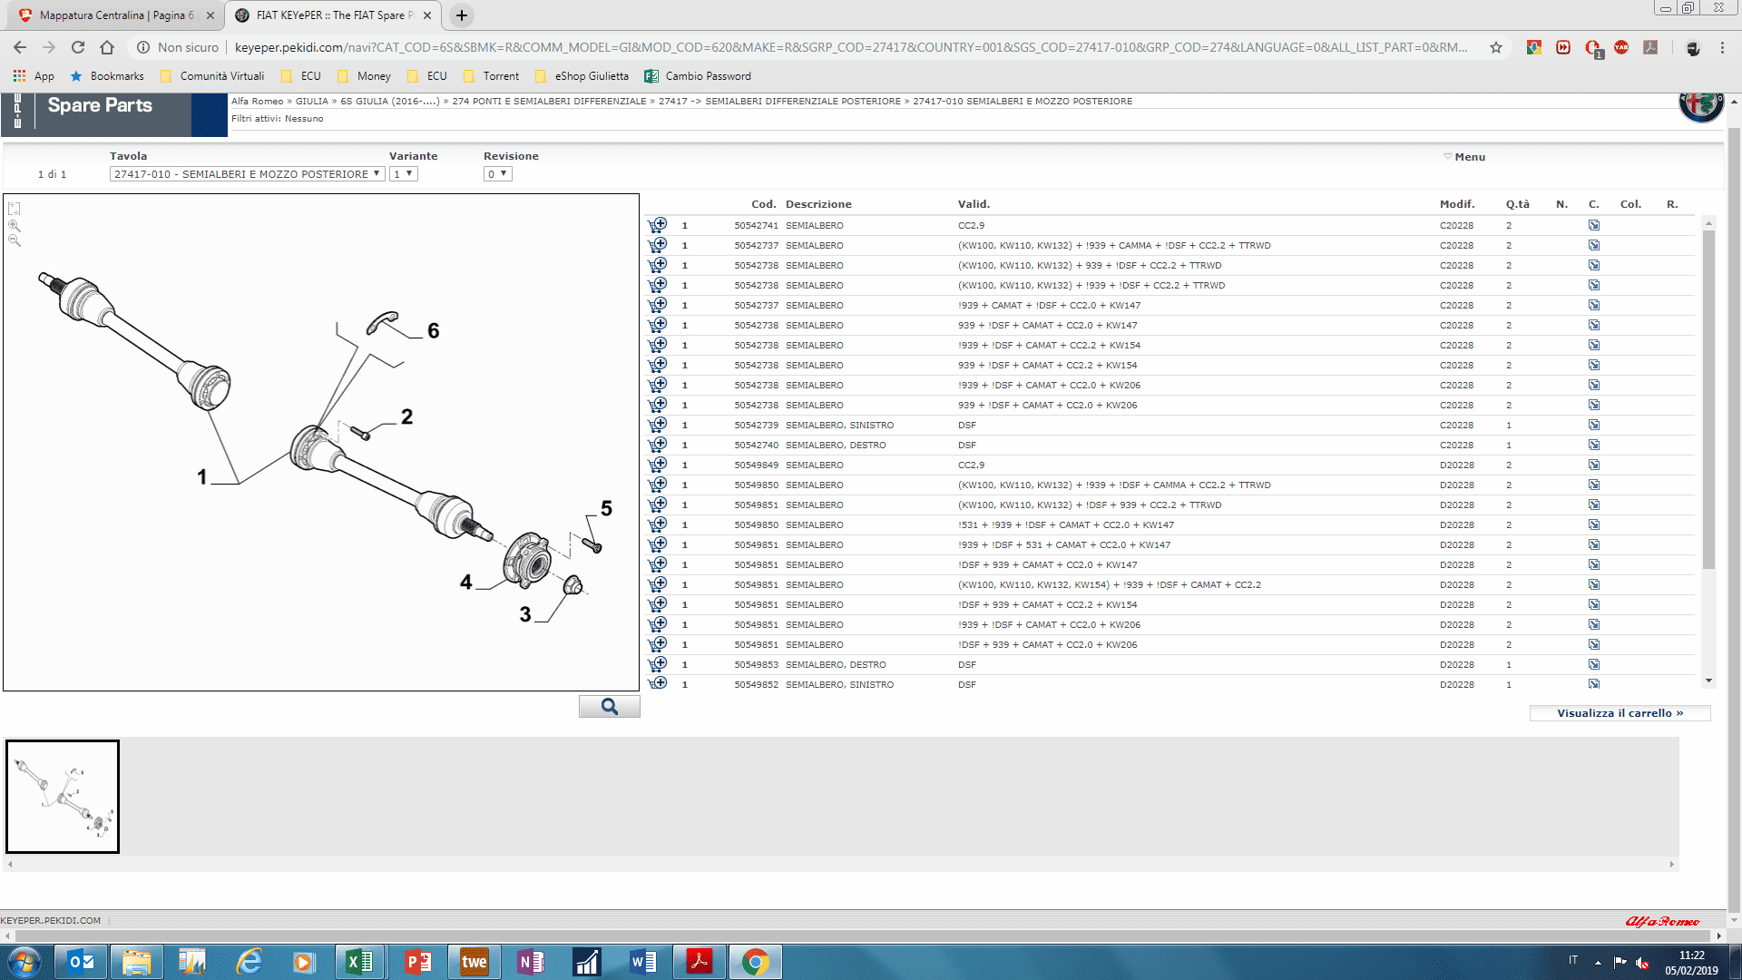This screenshot has height=980, width=1742.
Task: Go back in browser history
Action: click(20, 47)
